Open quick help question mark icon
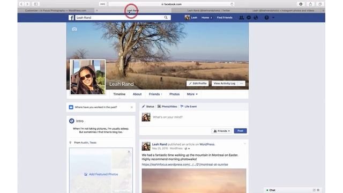 click(x=266, y=18)
